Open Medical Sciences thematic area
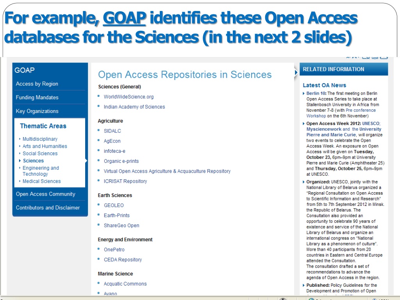This screenshot has height=300, width=400. pyautogui.click(x=41, y=181)
